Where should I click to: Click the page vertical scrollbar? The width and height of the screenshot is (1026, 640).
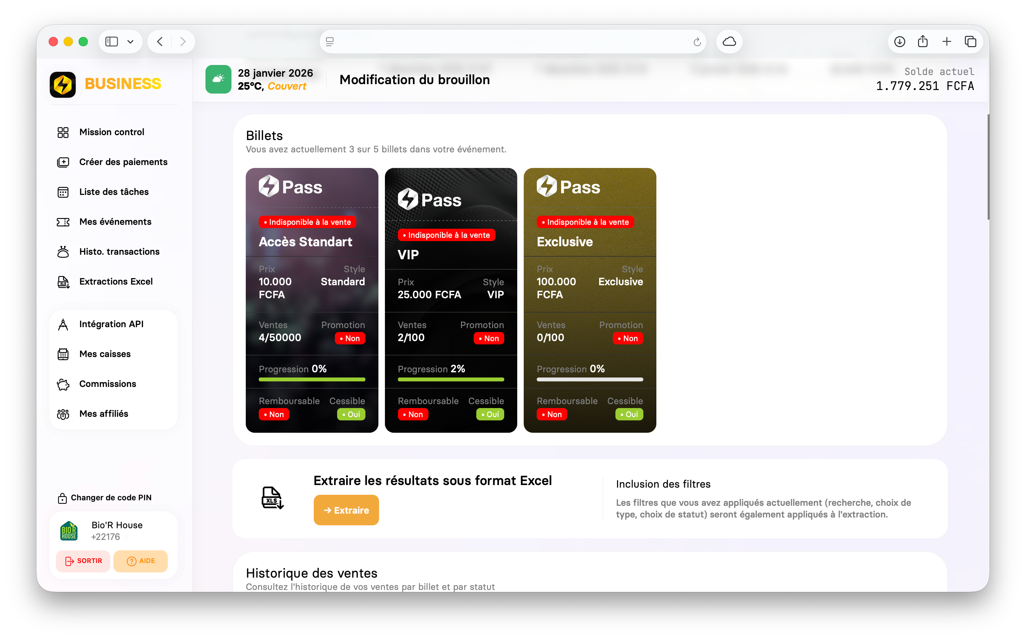(988, 167)
